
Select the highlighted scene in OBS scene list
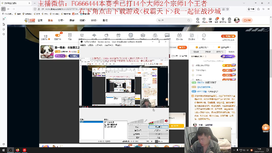click(x=91, y=122)
